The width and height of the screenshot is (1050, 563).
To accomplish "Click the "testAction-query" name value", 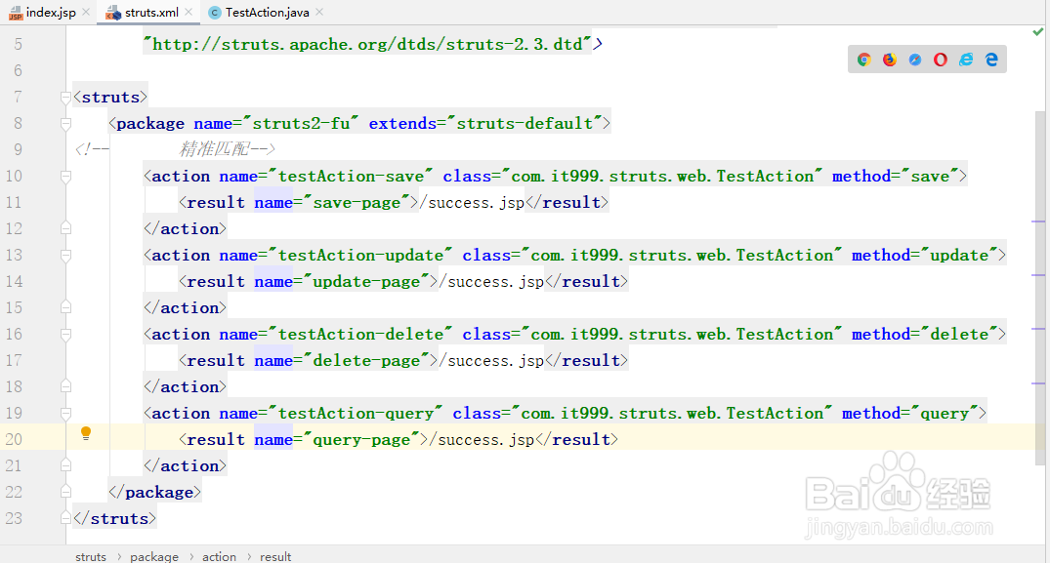I will pyautogui.click(x=357, y=413).
